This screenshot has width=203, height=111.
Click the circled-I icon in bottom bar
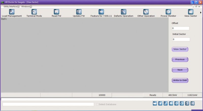pyautogui.click(x=176, y=103)
